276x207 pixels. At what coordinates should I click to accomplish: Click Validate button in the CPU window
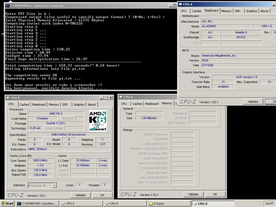click(80, 195)
